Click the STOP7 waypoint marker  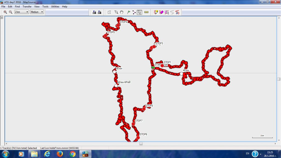pos(133,124)
